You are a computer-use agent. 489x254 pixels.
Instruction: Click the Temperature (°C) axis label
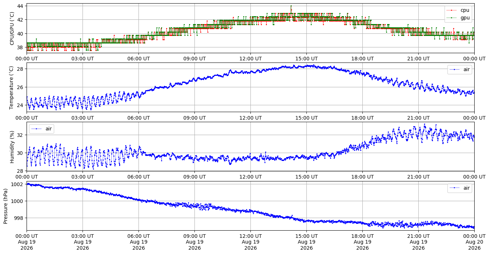(x=12, y=87)
